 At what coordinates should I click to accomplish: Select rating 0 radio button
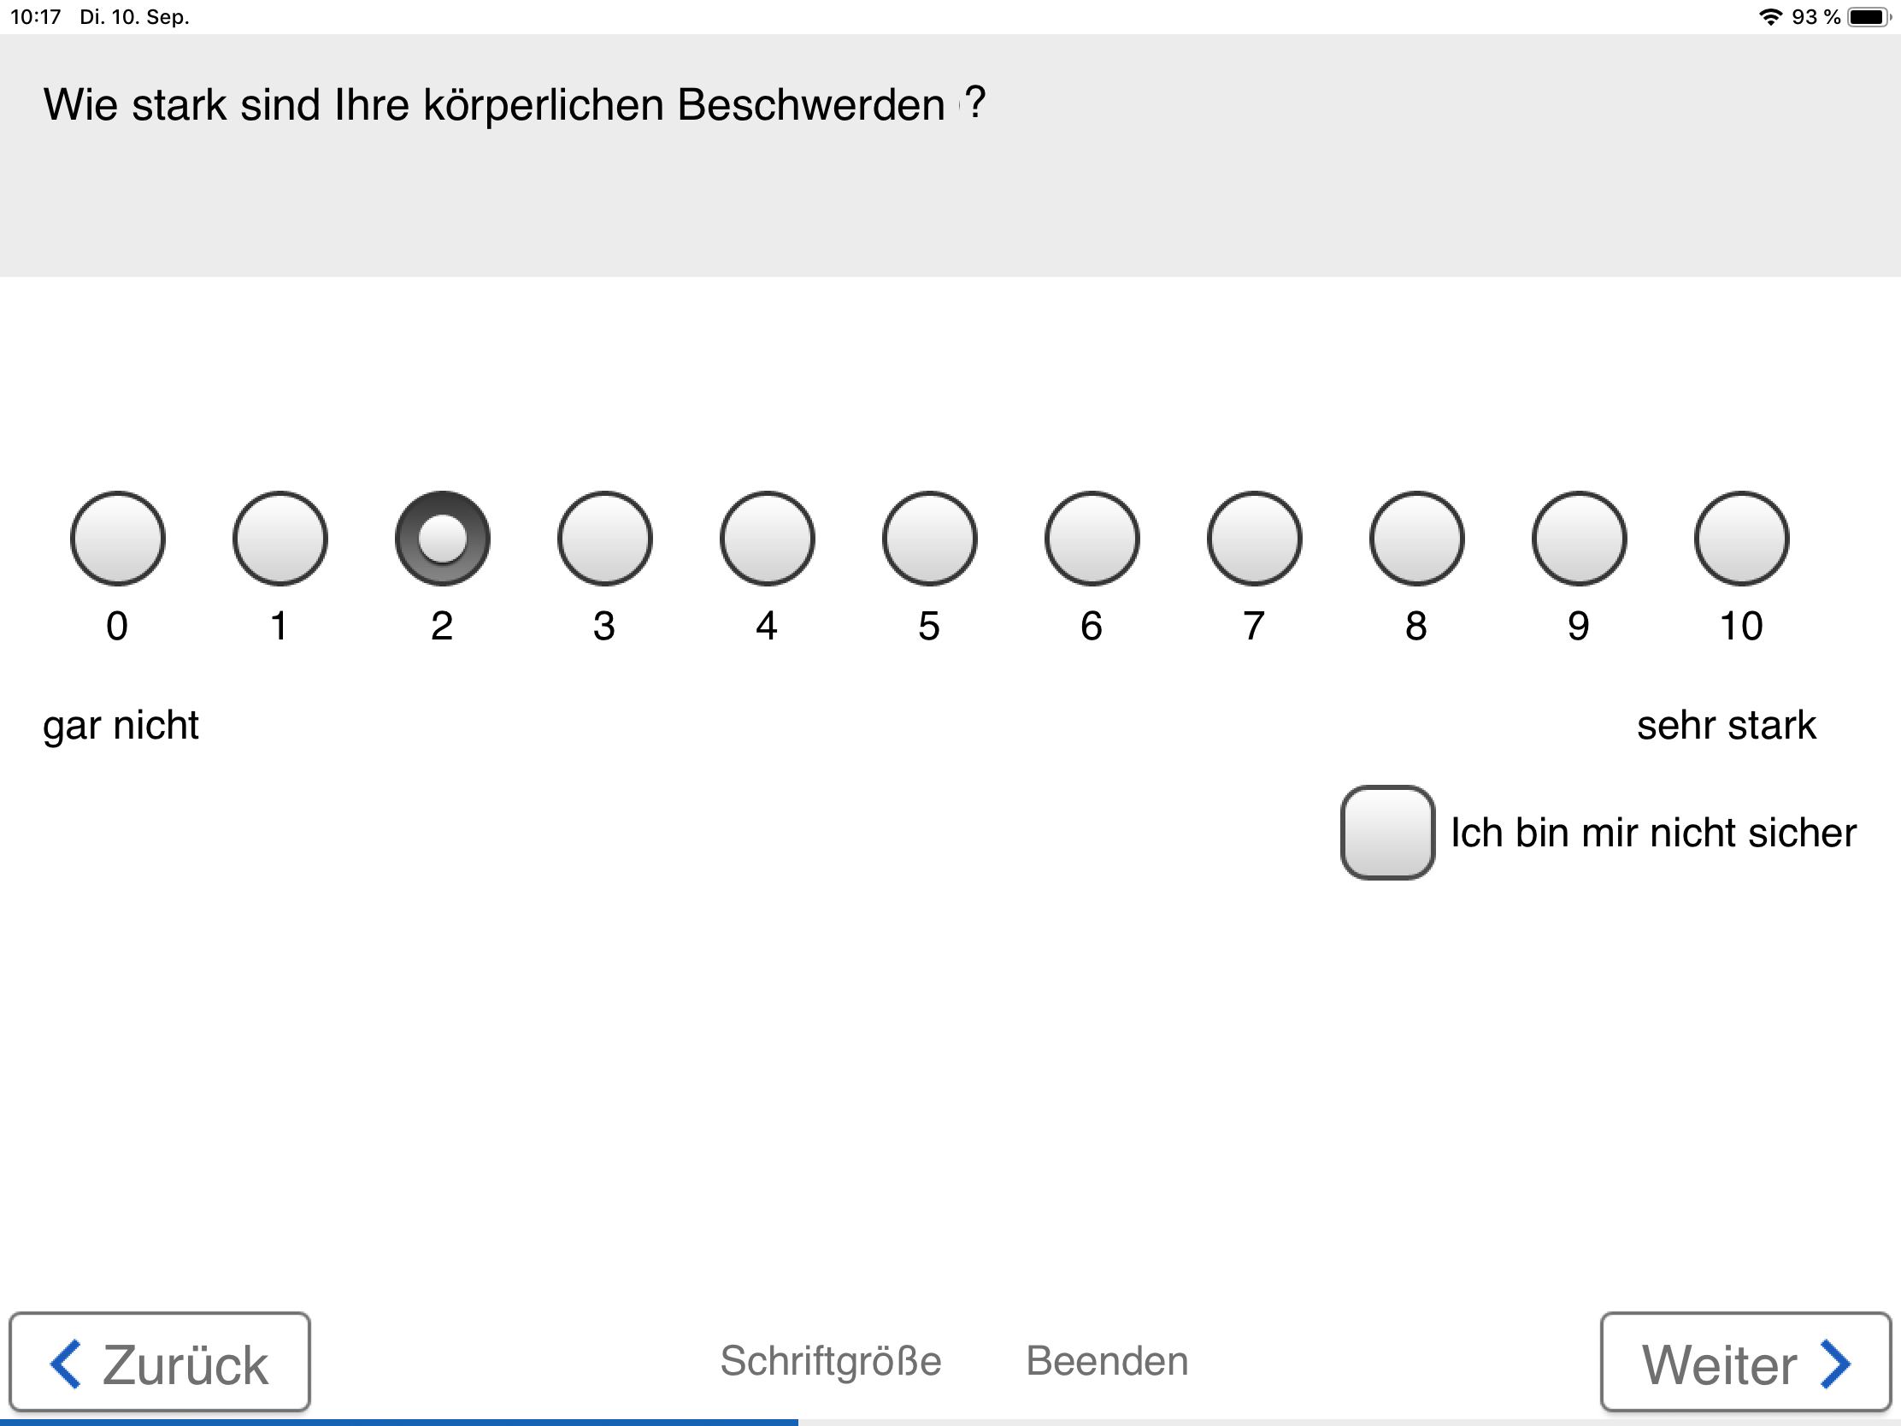coord(118,539)
